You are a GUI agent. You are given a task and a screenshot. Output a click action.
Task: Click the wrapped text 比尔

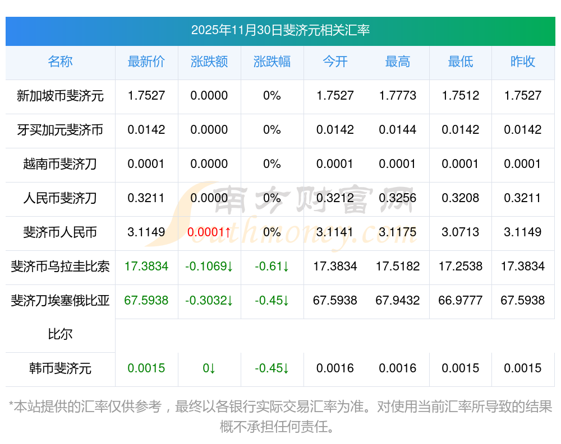[60, 334]
